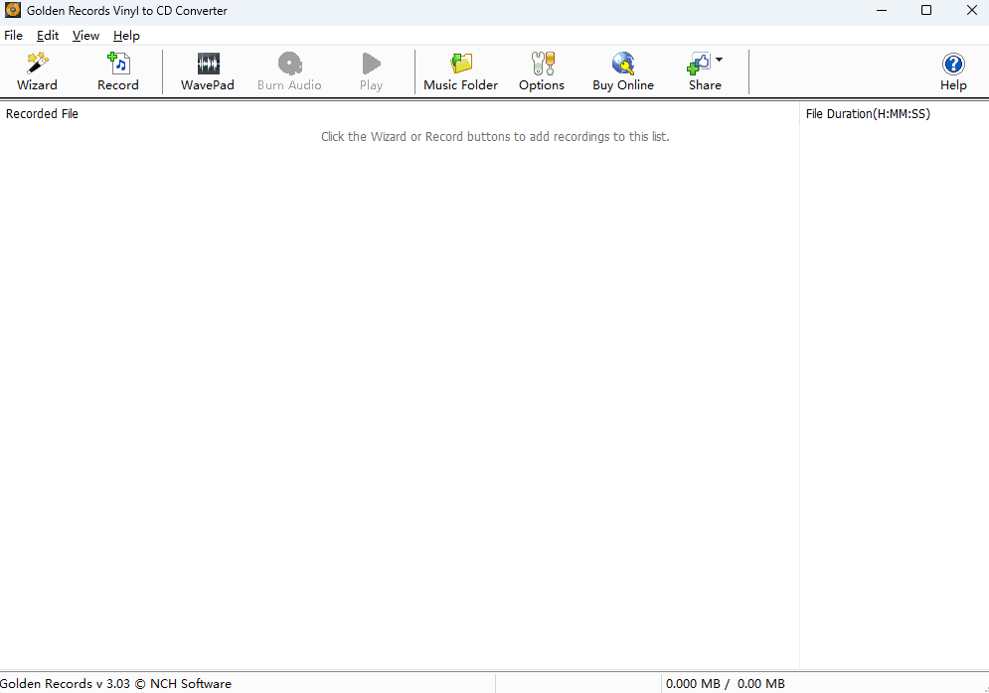This screenshot has width=989, height=693.
Task: Close the Golden Records window
Action: pyautogui.click(x=971, y=10)
